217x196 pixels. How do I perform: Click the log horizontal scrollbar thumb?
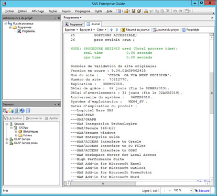pyautogui.click(x=103, y=183)
